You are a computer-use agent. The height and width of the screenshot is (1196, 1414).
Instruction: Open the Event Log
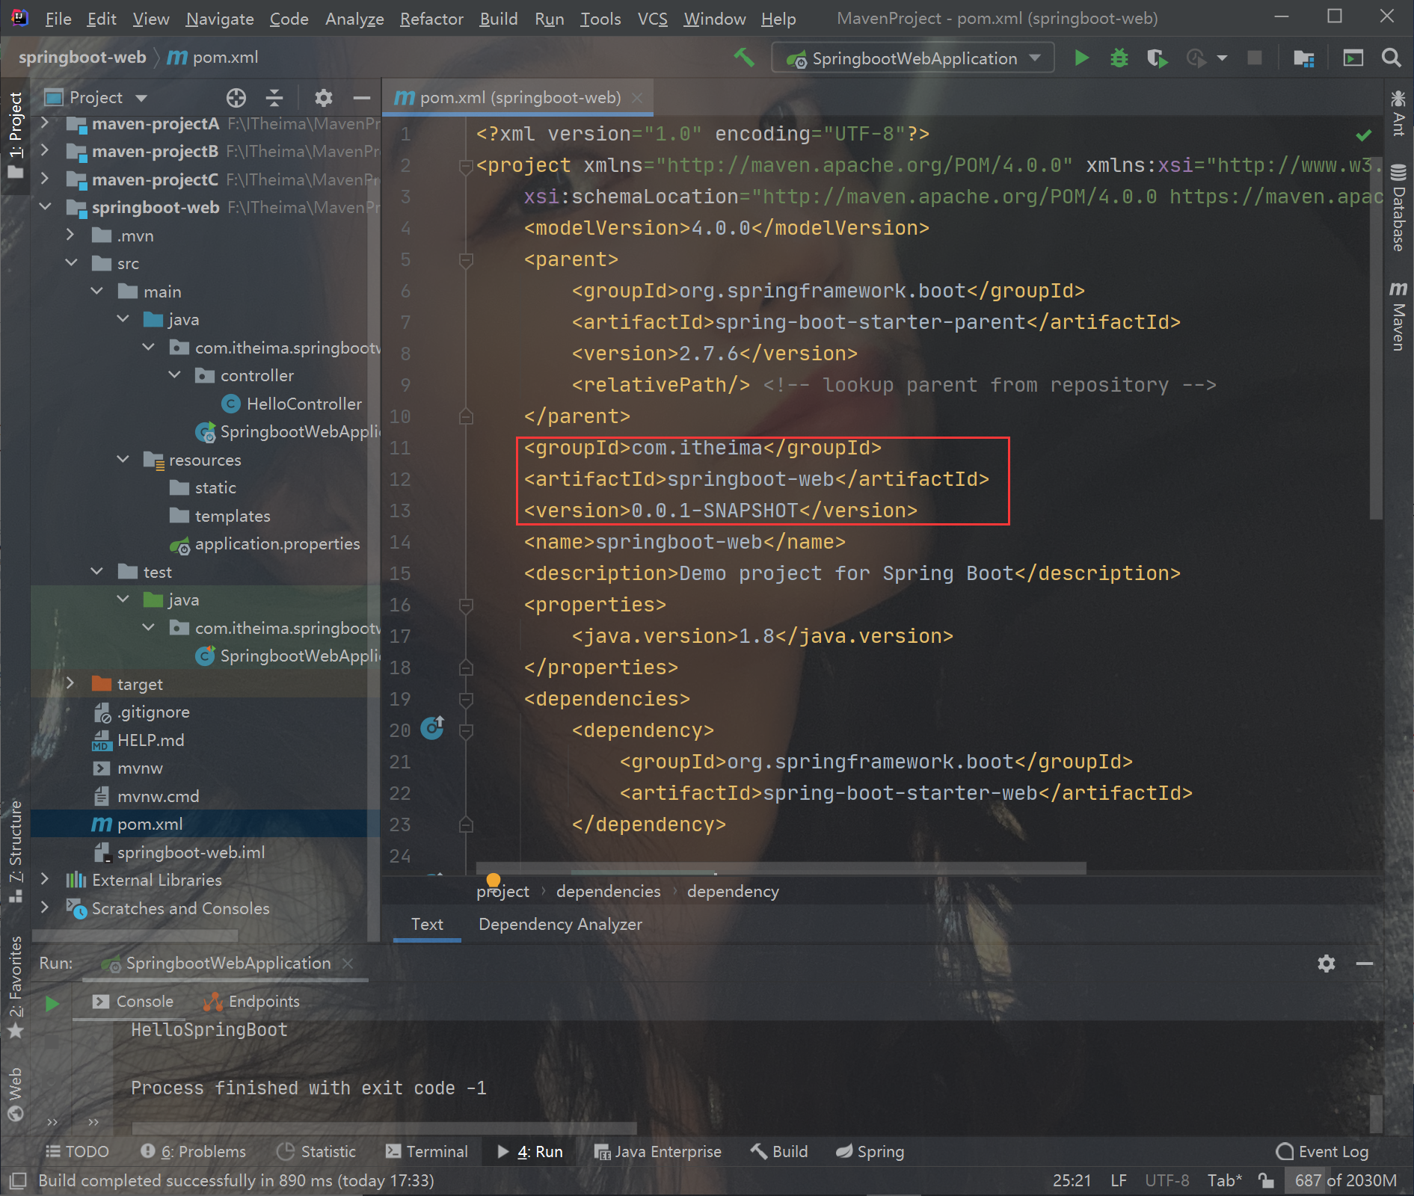pyautogui.click(x=1323, y=1151)
